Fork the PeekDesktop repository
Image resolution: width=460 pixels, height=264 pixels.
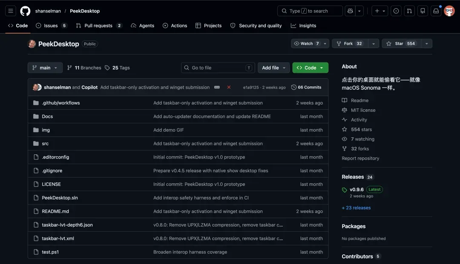(x=350, y=43)
